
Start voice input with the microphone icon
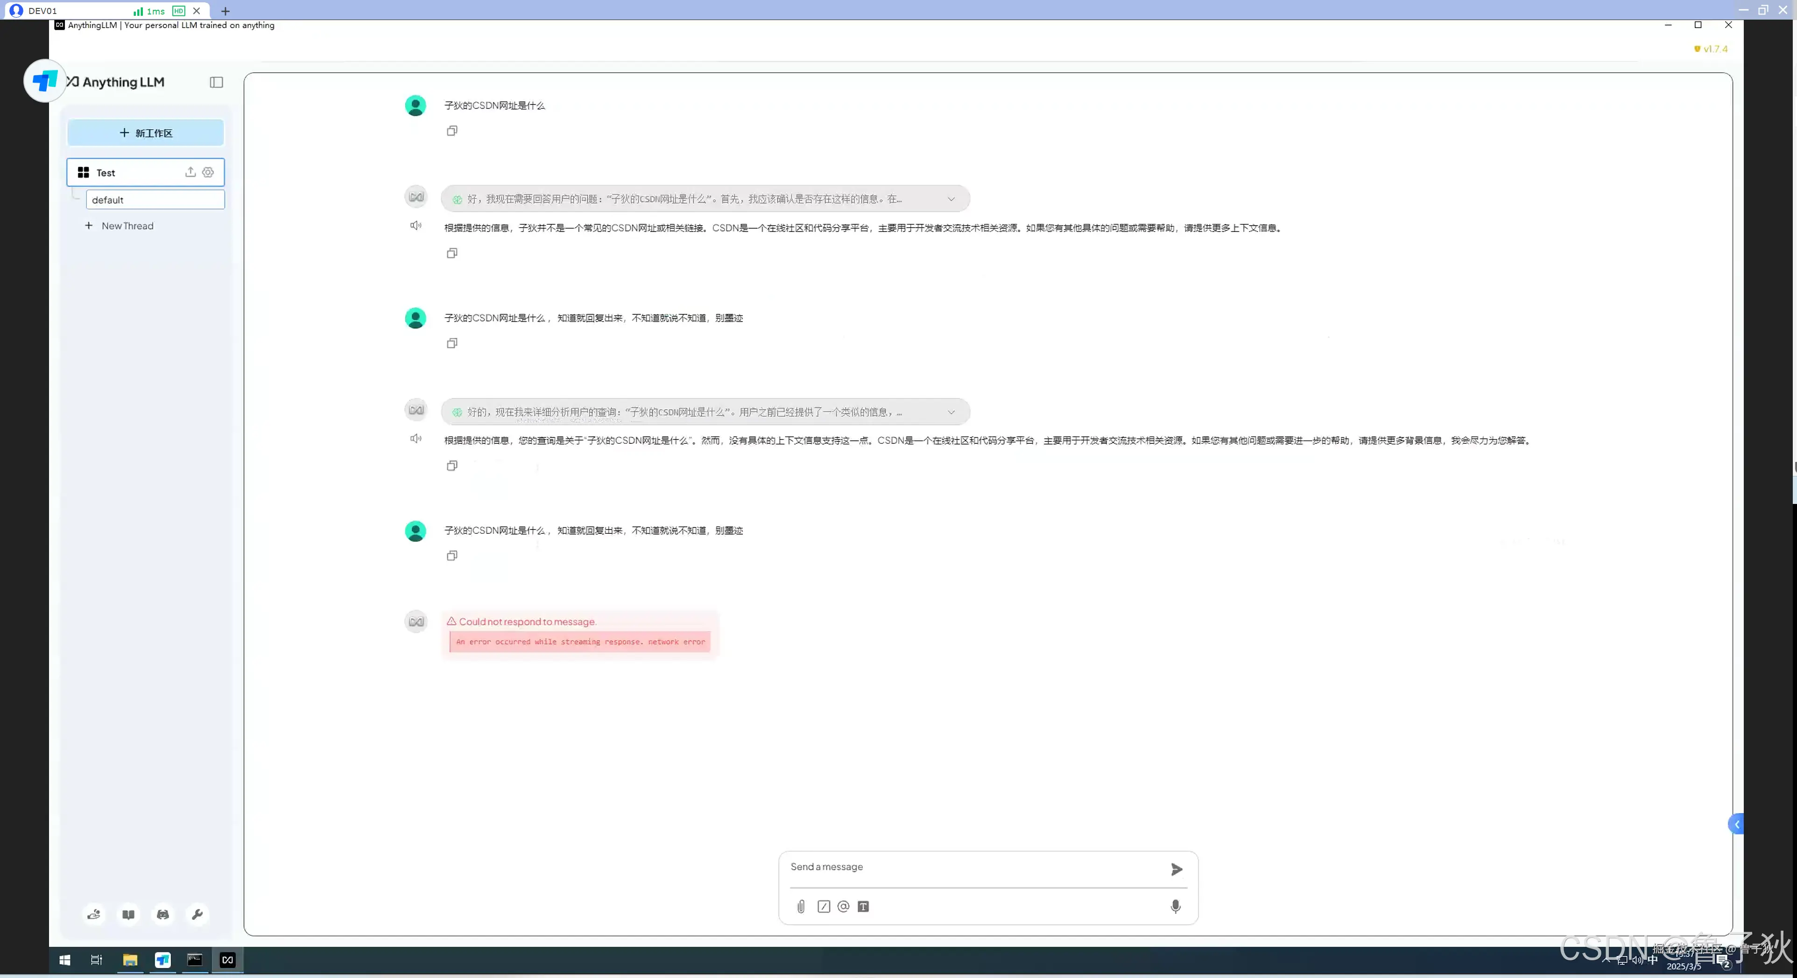[x=1176, y=906]
